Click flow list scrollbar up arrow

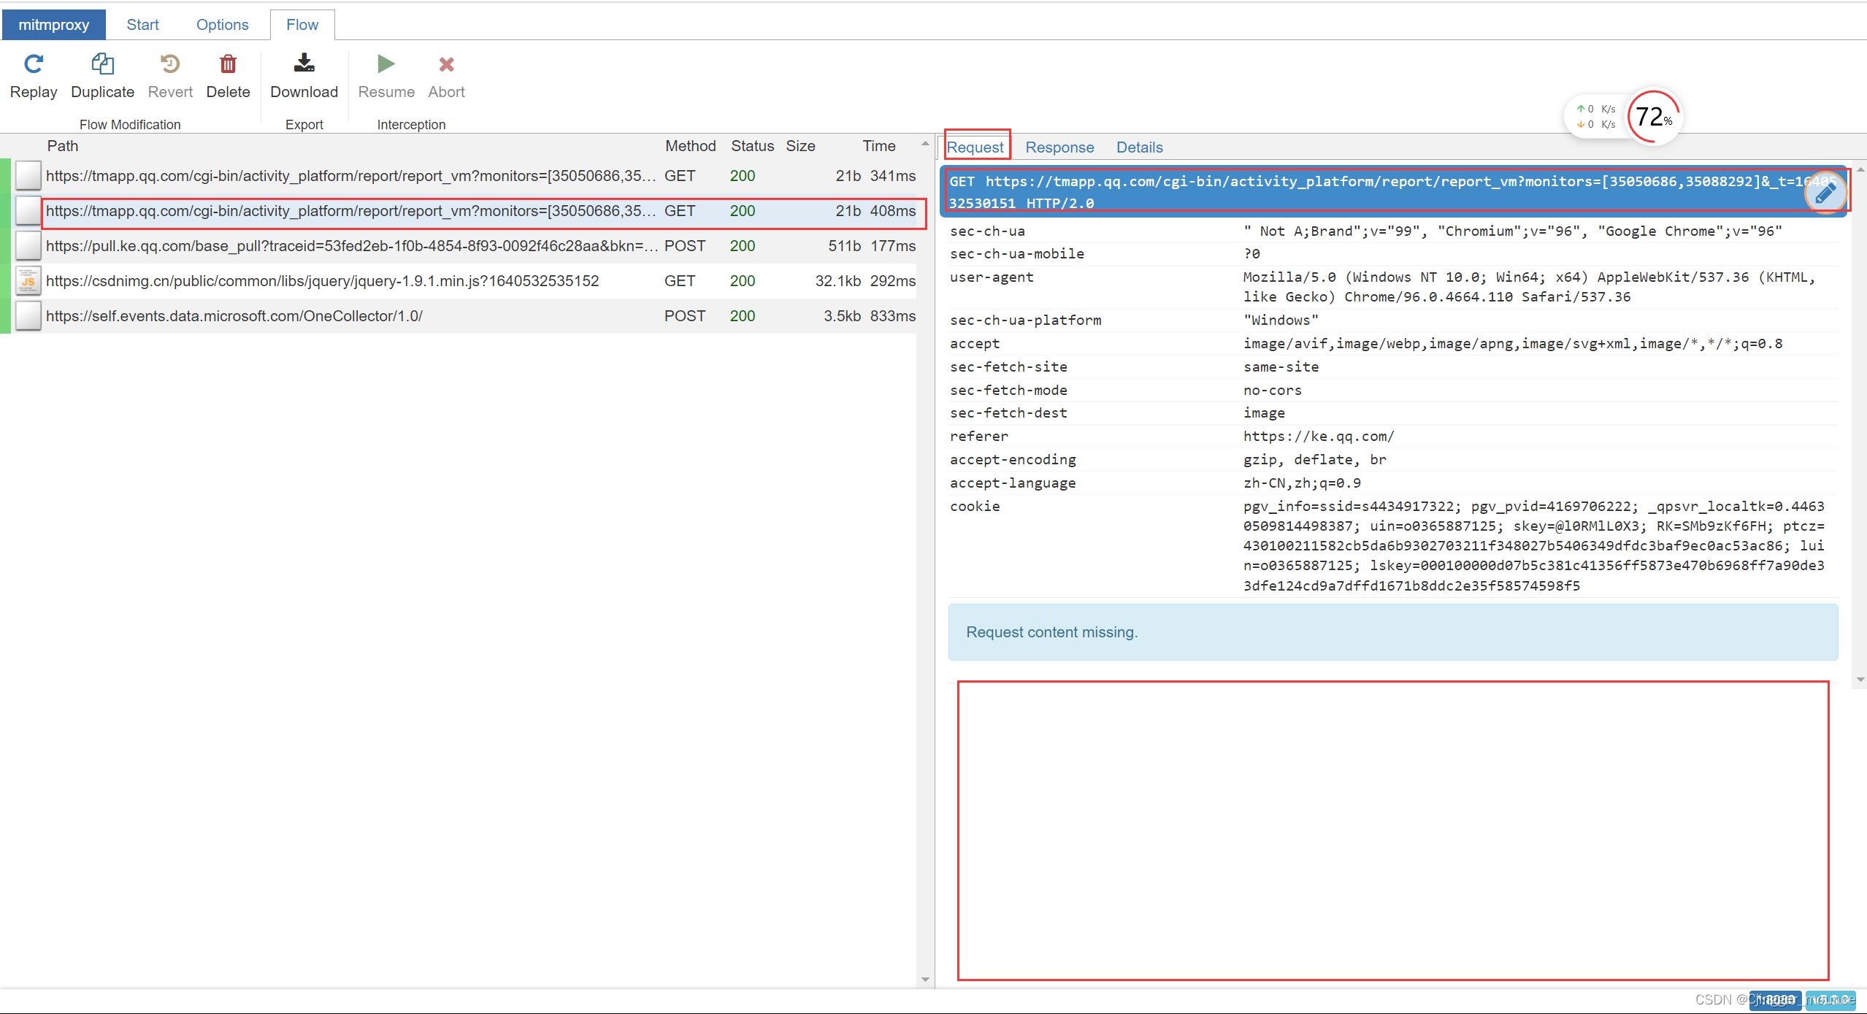point(925,144)
